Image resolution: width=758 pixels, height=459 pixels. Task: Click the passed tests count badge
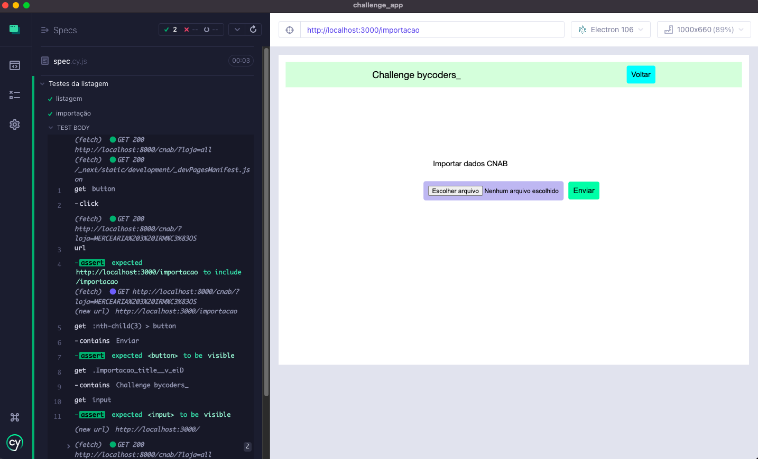(x=170, y=30)
